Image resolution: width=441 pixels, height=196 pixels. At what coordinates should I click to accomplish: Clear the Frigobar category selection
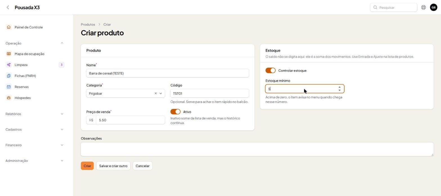coord(156,94)
